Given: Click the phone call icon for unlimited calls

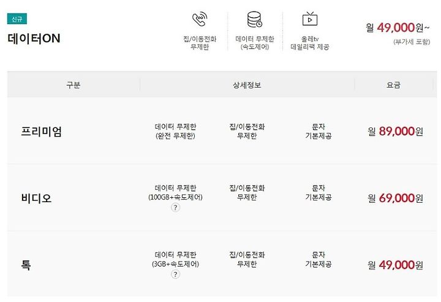Looking at the screenshot, I should pyautogui.click(x=200, y=19).
